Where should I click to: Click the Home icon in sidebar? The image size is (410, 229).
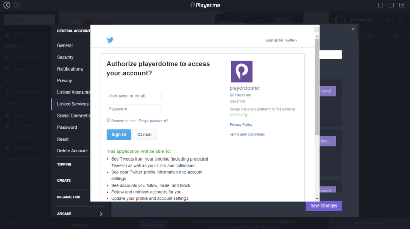point(7,34)
